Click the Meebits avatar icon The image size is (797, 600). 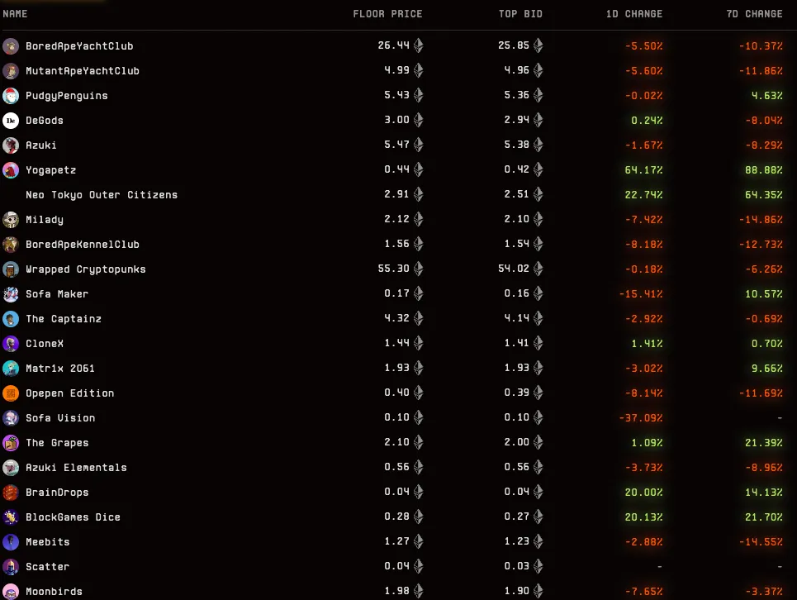pyautogui.click(x=11, y=542)
